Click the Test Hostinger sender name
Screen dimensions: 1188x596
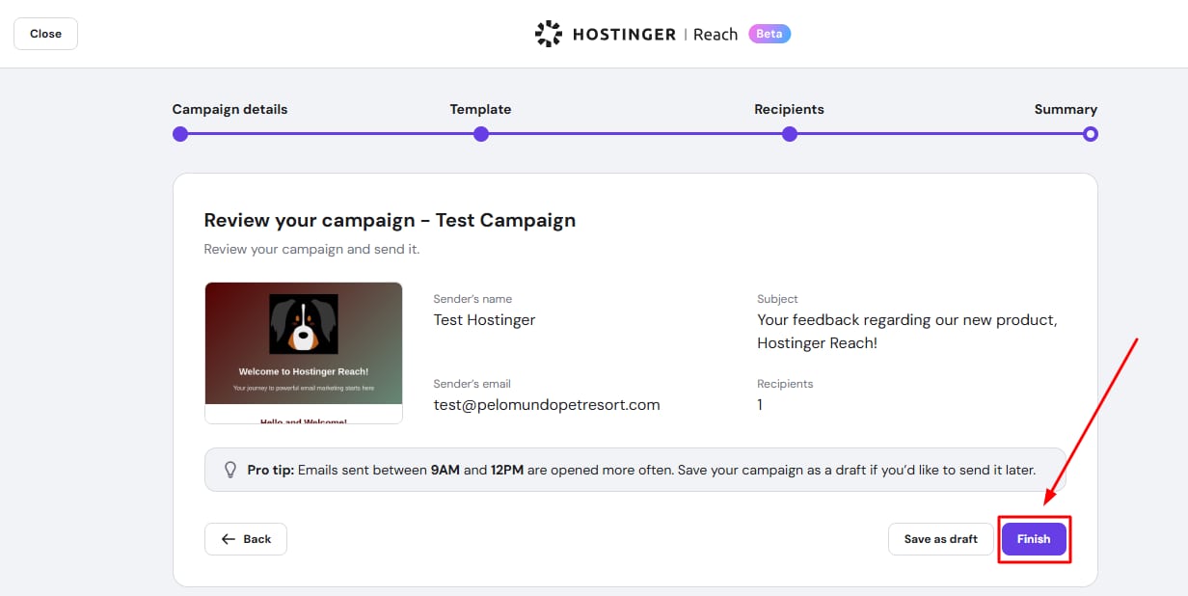(x=484, y=320)
